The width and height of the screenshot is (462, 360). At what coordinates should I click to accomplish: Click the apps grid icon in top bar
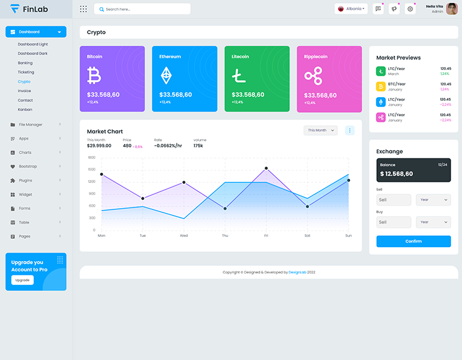83,9
